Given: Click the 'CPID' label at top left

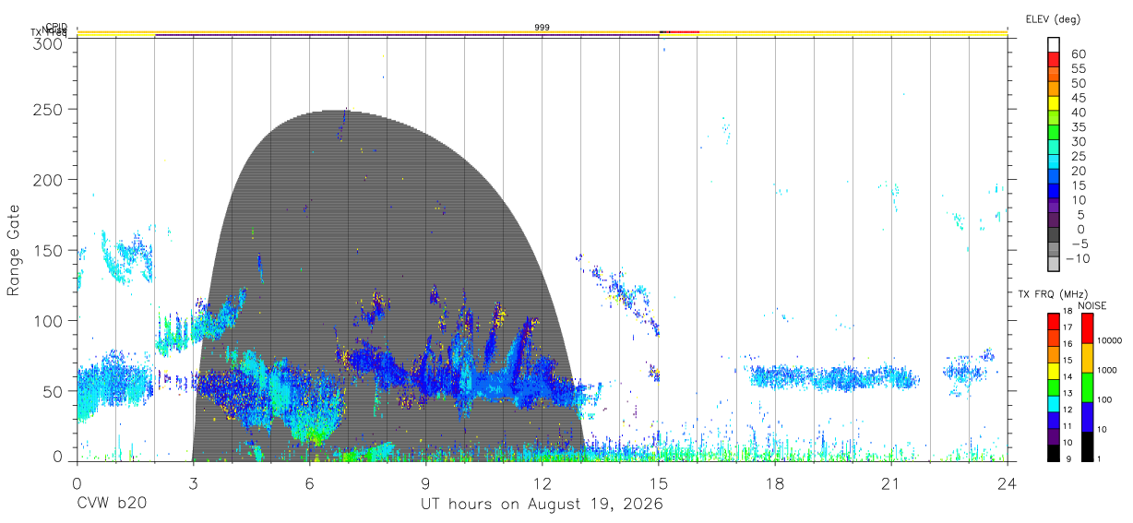Looking at the screenshot, I should click(56, 28).
